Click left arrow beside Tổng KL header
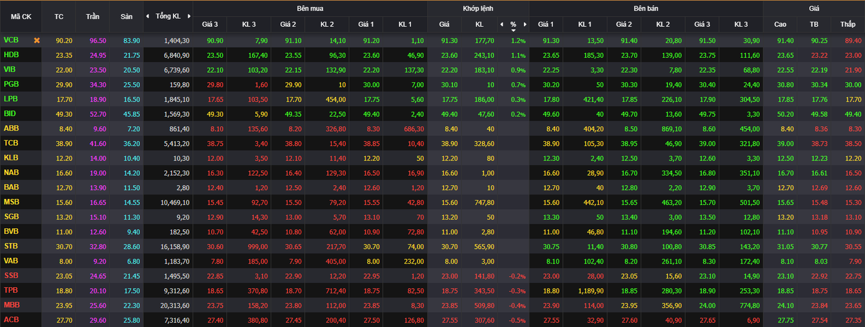The height and width of the screenshot is (327, 865). 147,16
